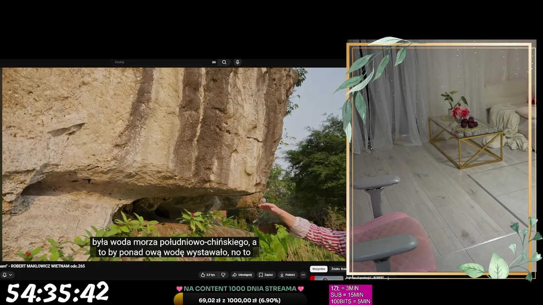Open notification bell dropdown for the channel
Screen dimensions: 543x305
click(x=7, y=274)
